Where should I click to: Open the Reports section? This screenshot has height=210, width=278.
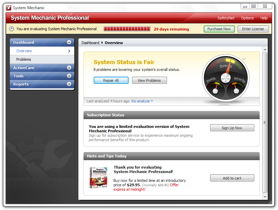pyautogui.click(x=42, y=84)
